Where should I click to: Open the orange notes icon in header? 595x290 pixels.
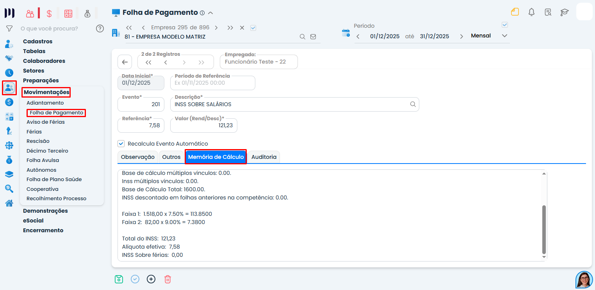tap(515, 12)
